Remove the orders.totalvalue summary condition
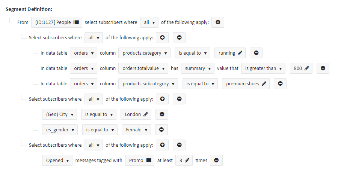 [x=323, y=68]
